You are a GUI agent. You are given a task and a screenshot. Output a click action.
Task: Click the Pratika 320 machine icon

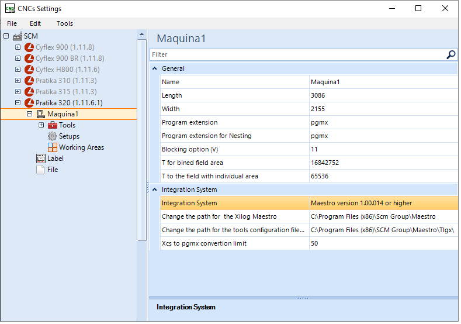pos(29,103)
